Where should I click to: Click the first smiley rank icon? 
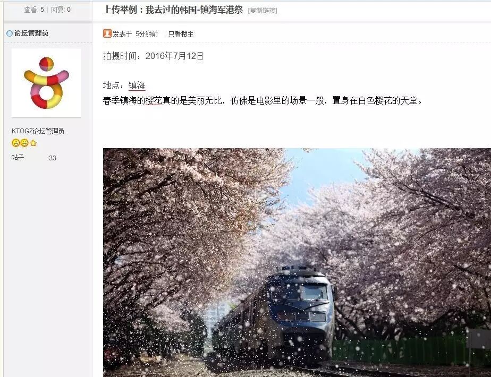[15, 143]
